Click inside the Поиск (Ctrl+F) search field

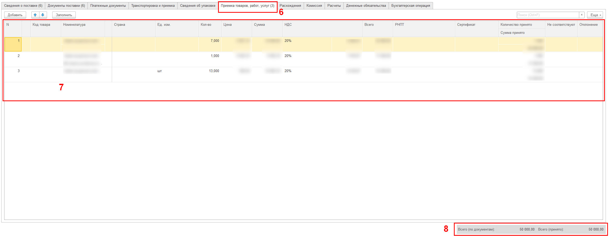(547, 15)
